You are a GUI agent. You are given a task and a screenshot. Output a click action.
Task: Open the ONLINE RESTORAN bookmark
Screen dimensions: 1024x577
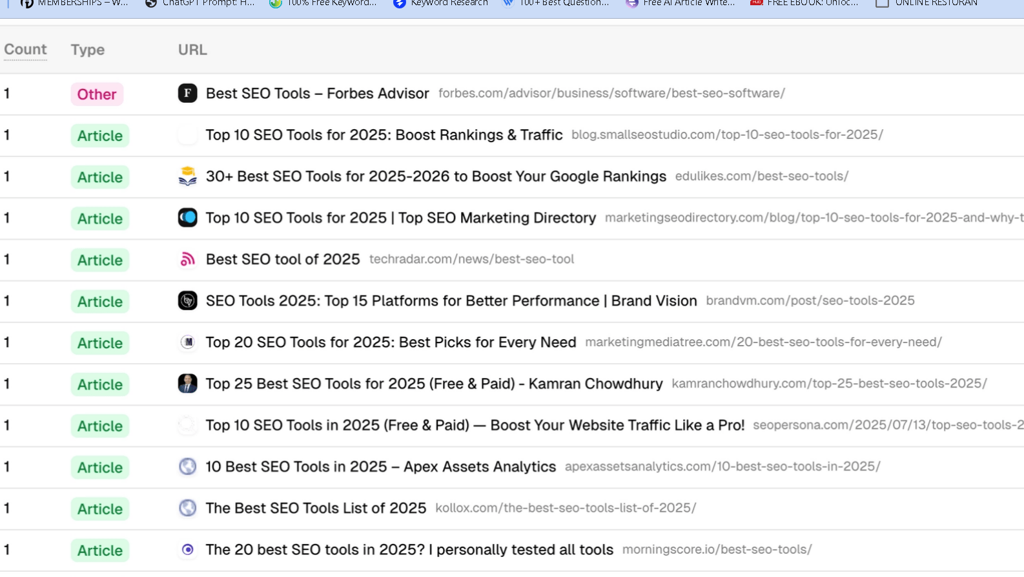click(927, 3)
